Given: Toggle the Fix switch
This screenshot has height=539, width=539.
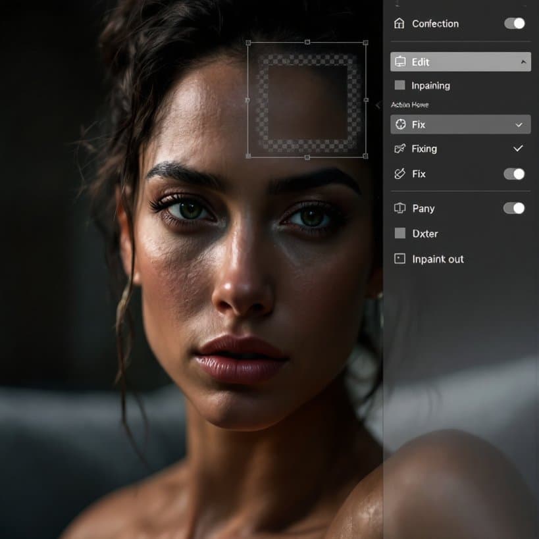Looking at the screenshot, I should tap(514, 174).
